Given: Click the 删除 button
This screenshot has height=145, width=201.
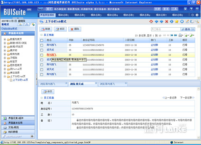Looking at the screenshot, I should (x=75, y=29).
